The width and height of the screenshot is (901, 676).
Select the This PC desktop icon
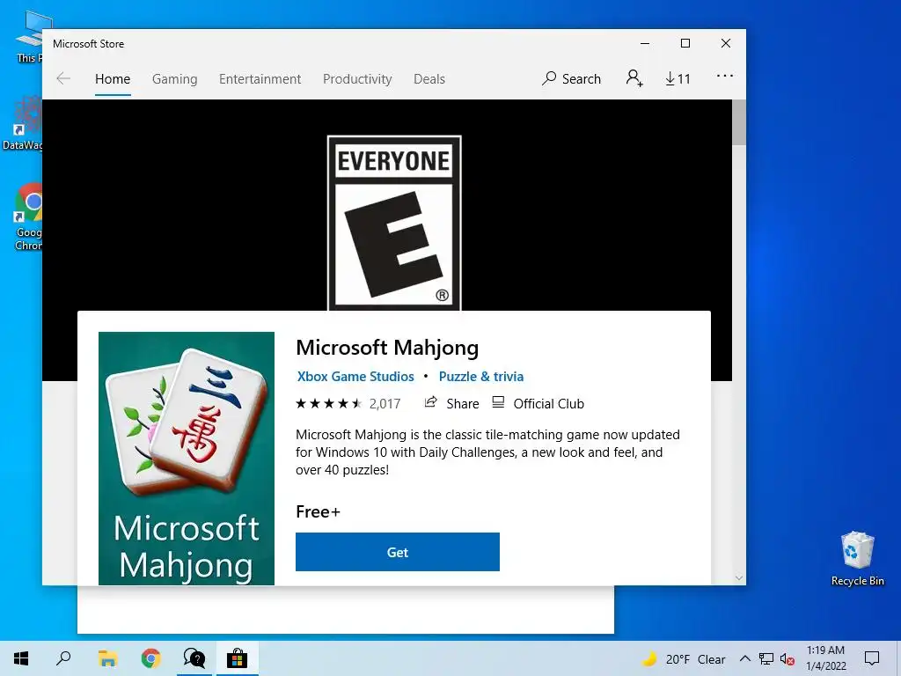[30, 35]
